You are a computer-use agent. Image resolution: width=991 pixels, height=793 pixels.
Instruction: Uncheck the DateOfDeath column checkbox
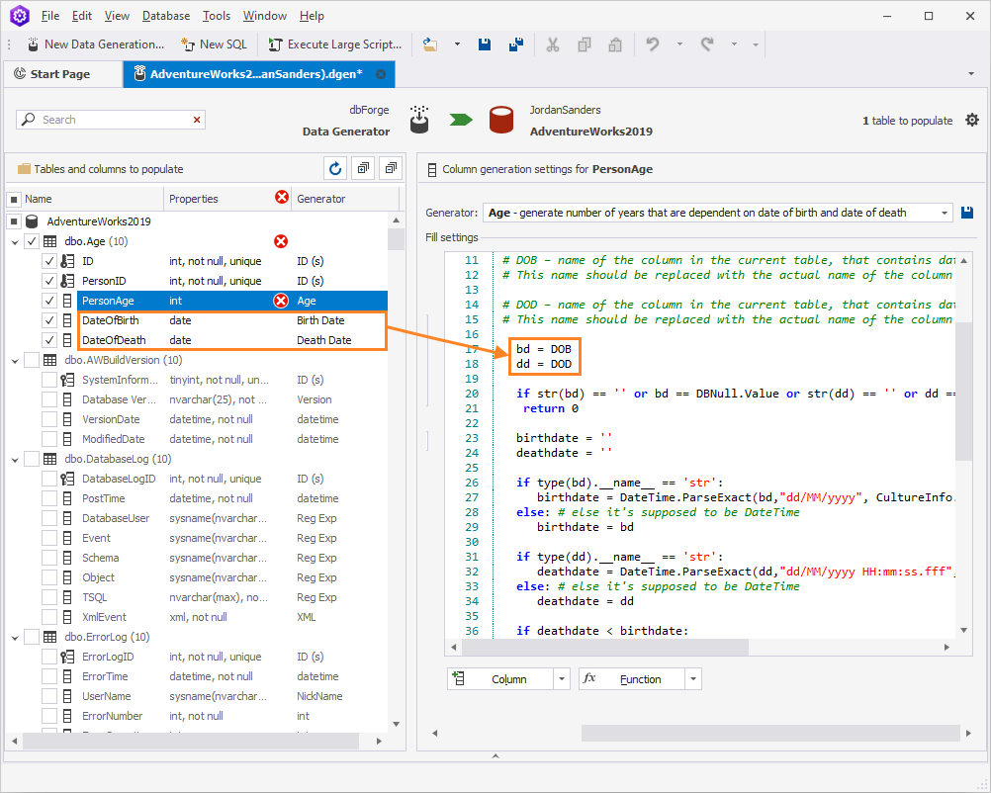click(49, 340)
